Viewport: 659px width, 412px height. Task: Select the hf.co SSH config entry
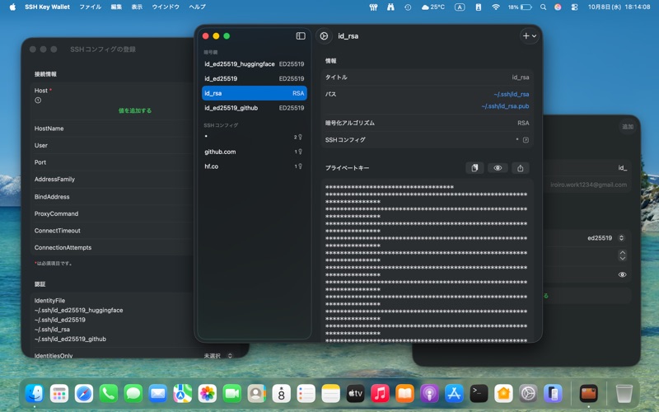pyautogui.click(x=255, y=166)
